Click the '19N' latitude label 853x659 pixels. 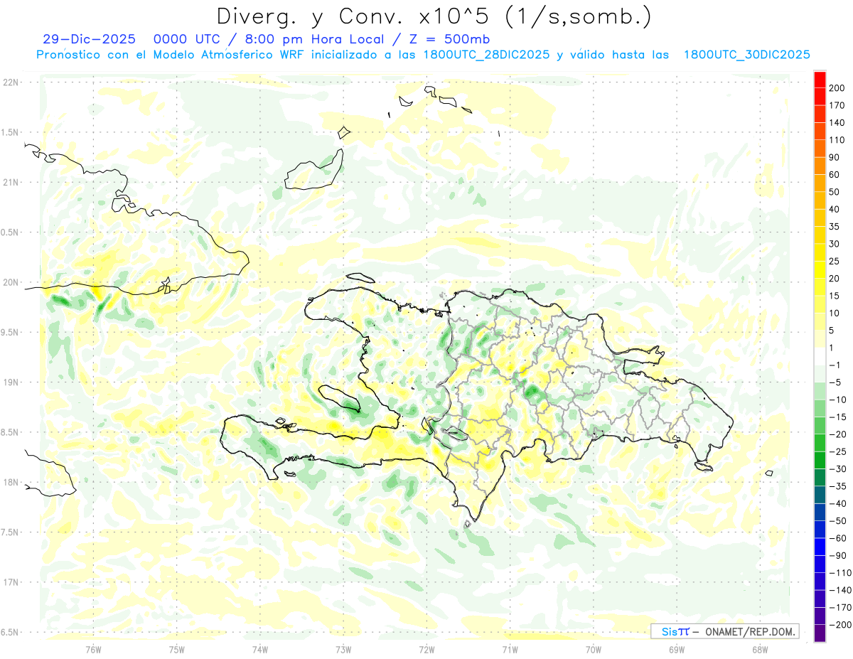(10, 382)
